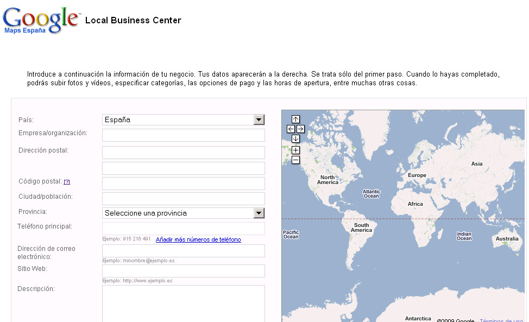
Task: Select the Código postal input box
Action: pos(183,184)
